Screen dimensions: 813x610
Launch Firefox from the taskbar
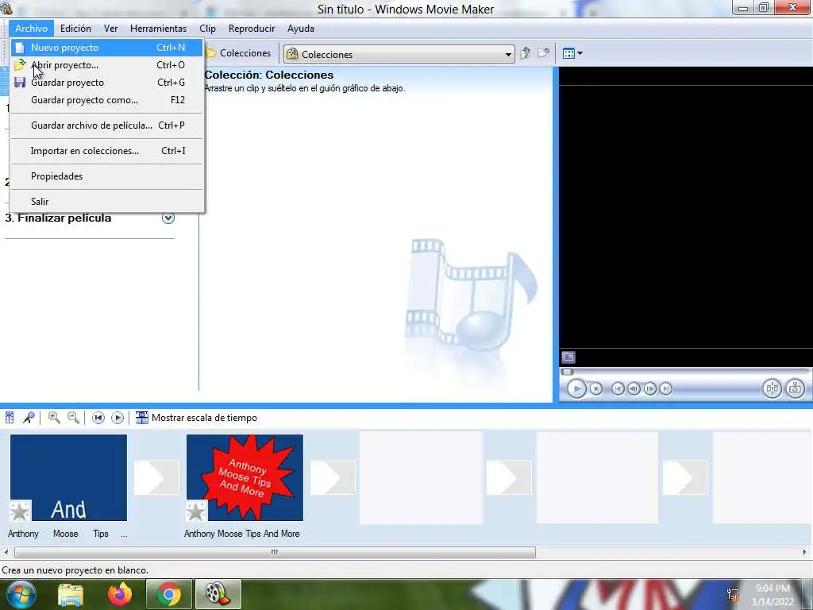pos(120,594)
